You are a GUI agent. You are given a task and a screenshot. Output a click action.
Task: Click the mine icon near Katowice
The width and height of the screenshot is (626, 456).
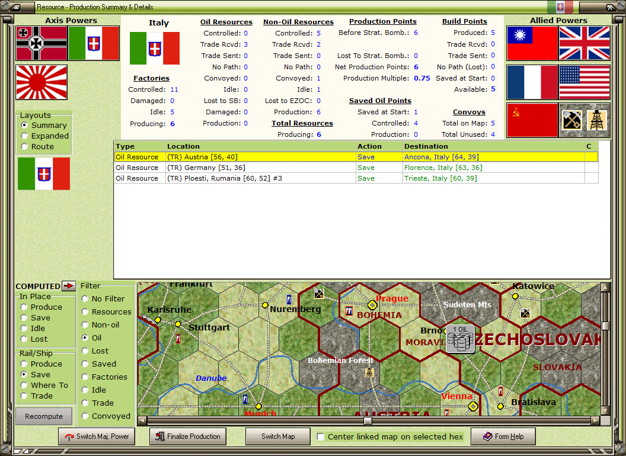tap(525, 314)
